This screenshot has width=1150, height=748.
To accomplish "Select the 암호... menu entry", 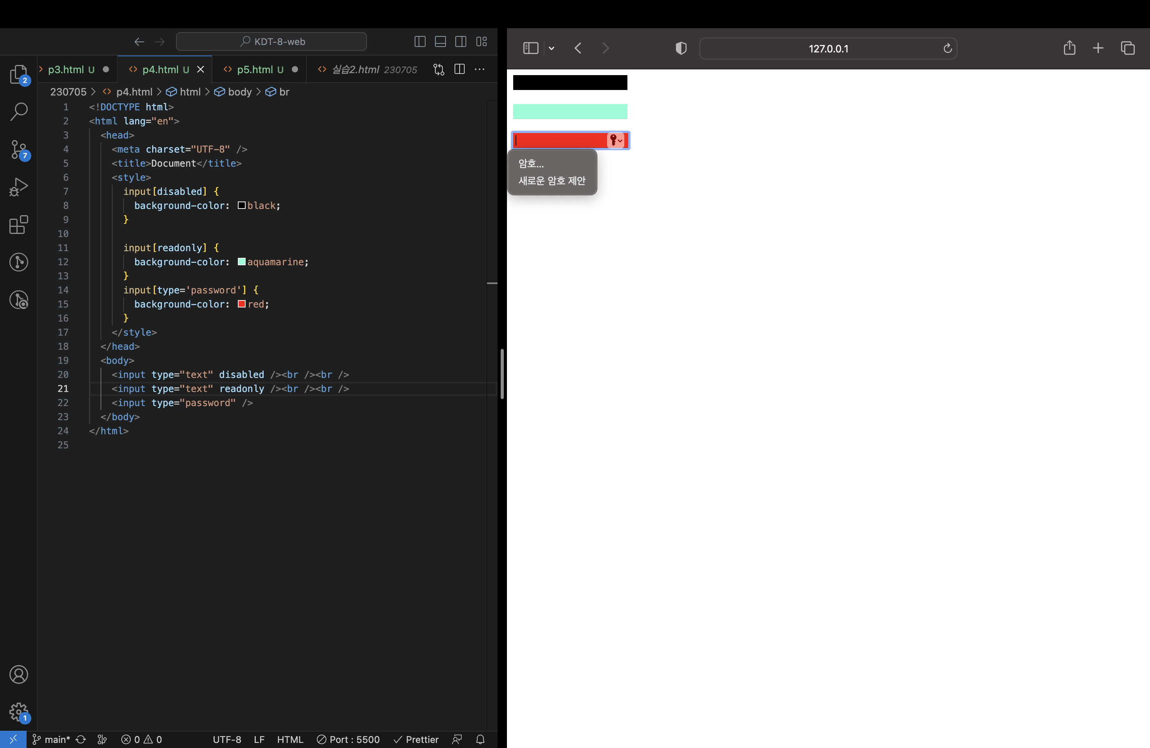I will point(552,164).
